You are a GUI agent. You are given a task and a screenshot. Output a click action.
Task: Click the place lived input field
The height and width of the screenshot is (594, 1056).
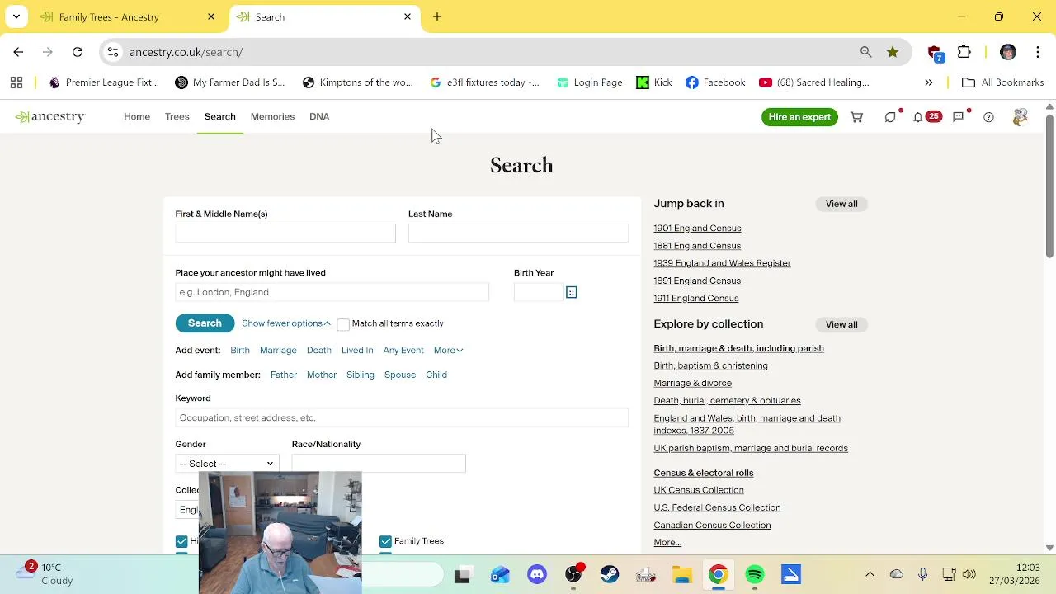[332, 292]
